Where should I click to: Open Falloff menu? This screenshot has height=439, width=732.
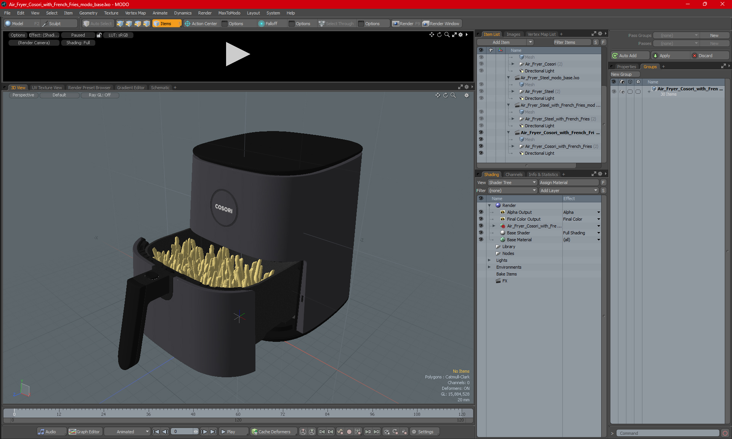[268, 24]
